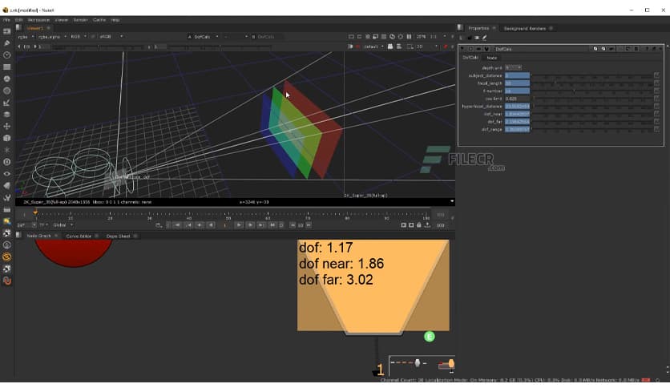Click the help question-mark icon in DofCalc header

(x=647, y=49)
